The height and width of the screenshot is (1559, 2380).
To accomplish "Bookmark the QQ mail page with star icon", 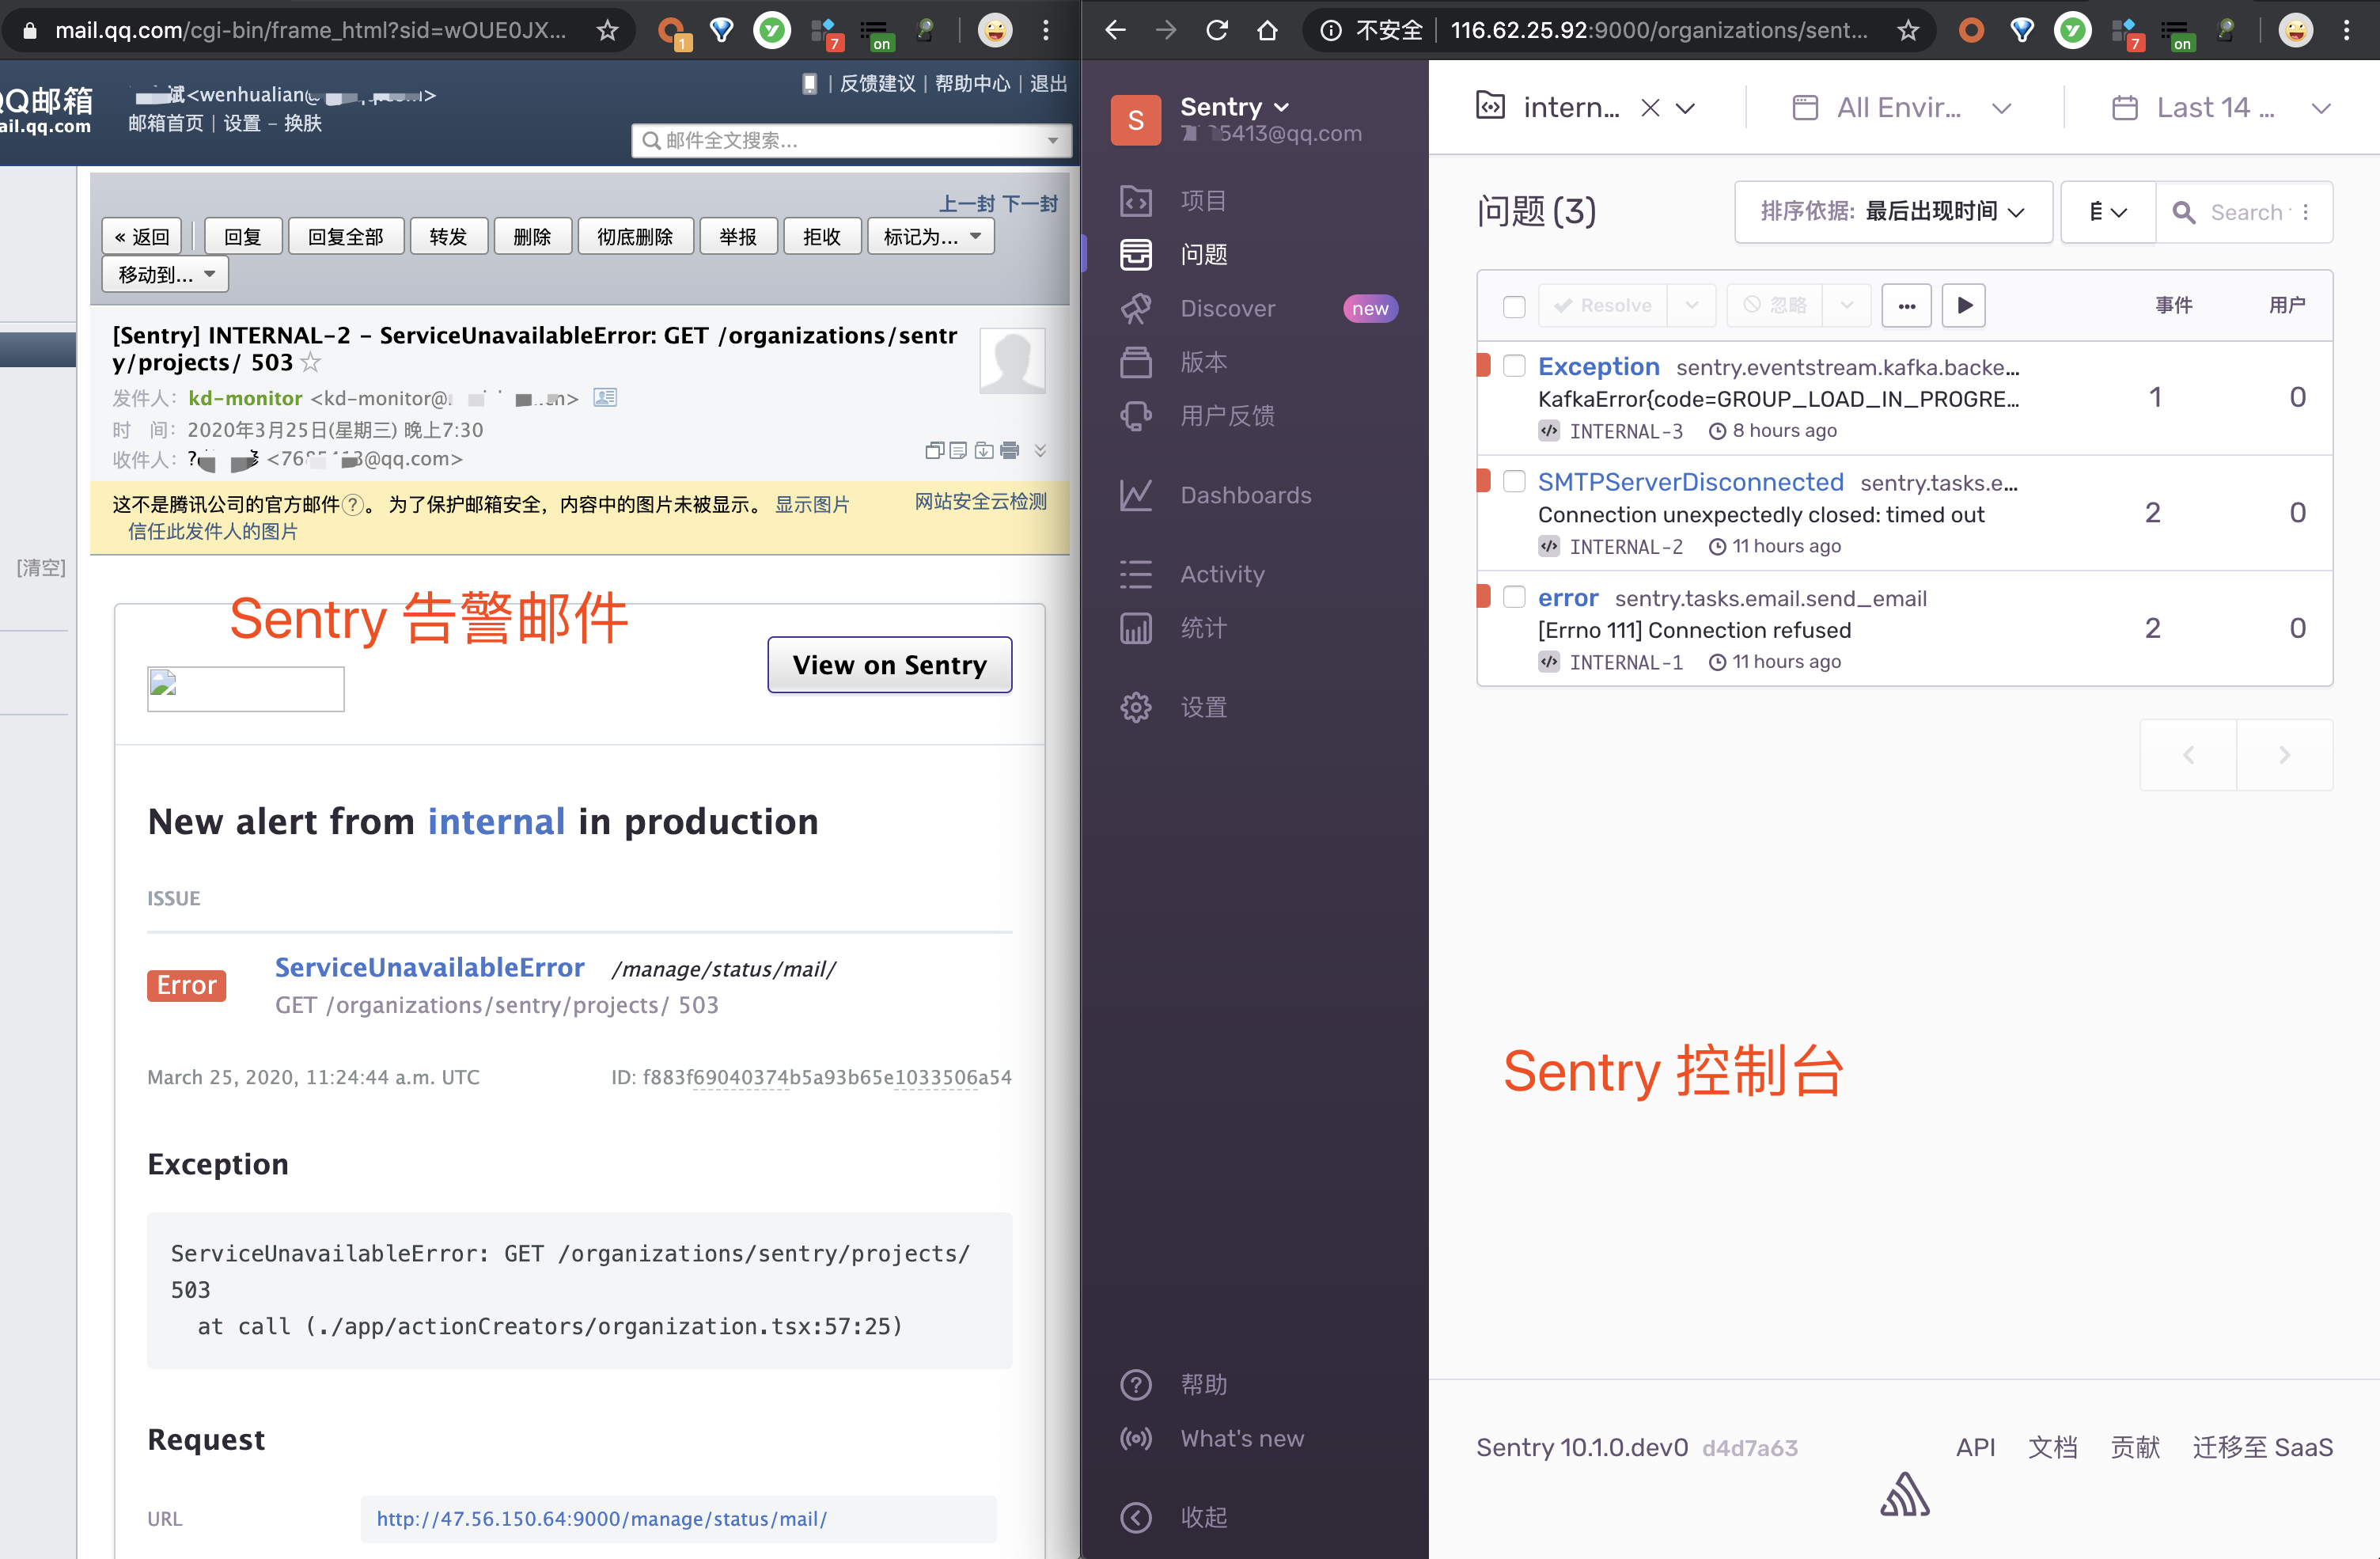I will point(607,30).
